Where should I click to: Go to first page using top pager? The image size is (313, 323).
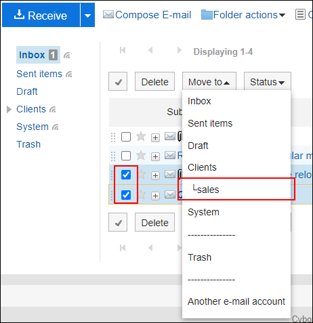(123, 50)
